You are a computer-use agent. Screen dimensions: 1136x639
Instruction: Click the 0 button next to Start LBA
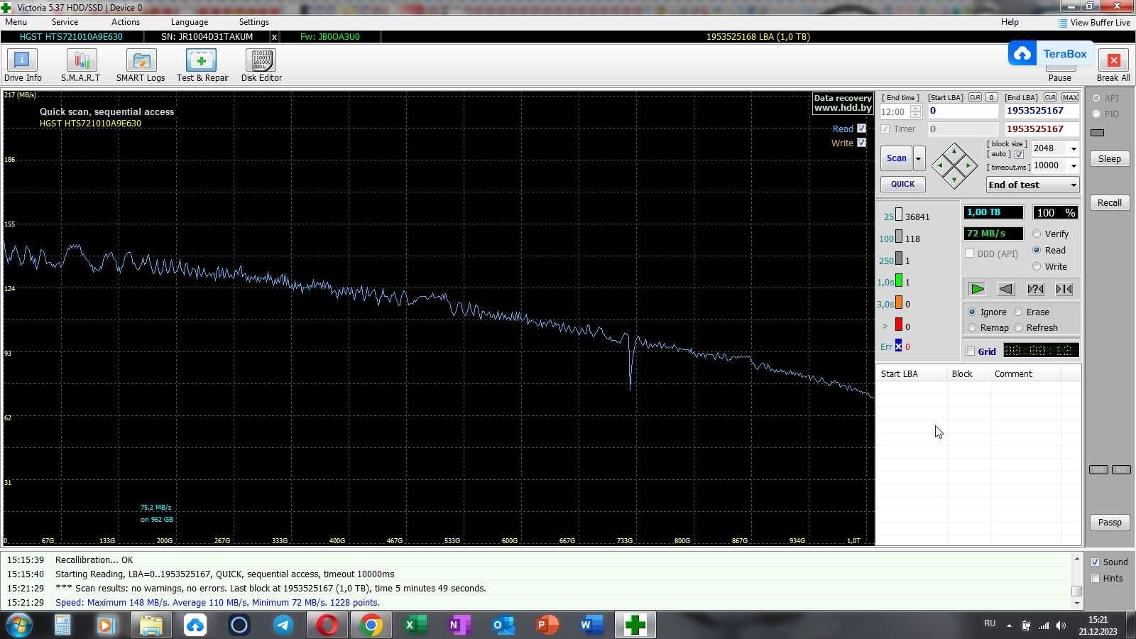(991, 97)
